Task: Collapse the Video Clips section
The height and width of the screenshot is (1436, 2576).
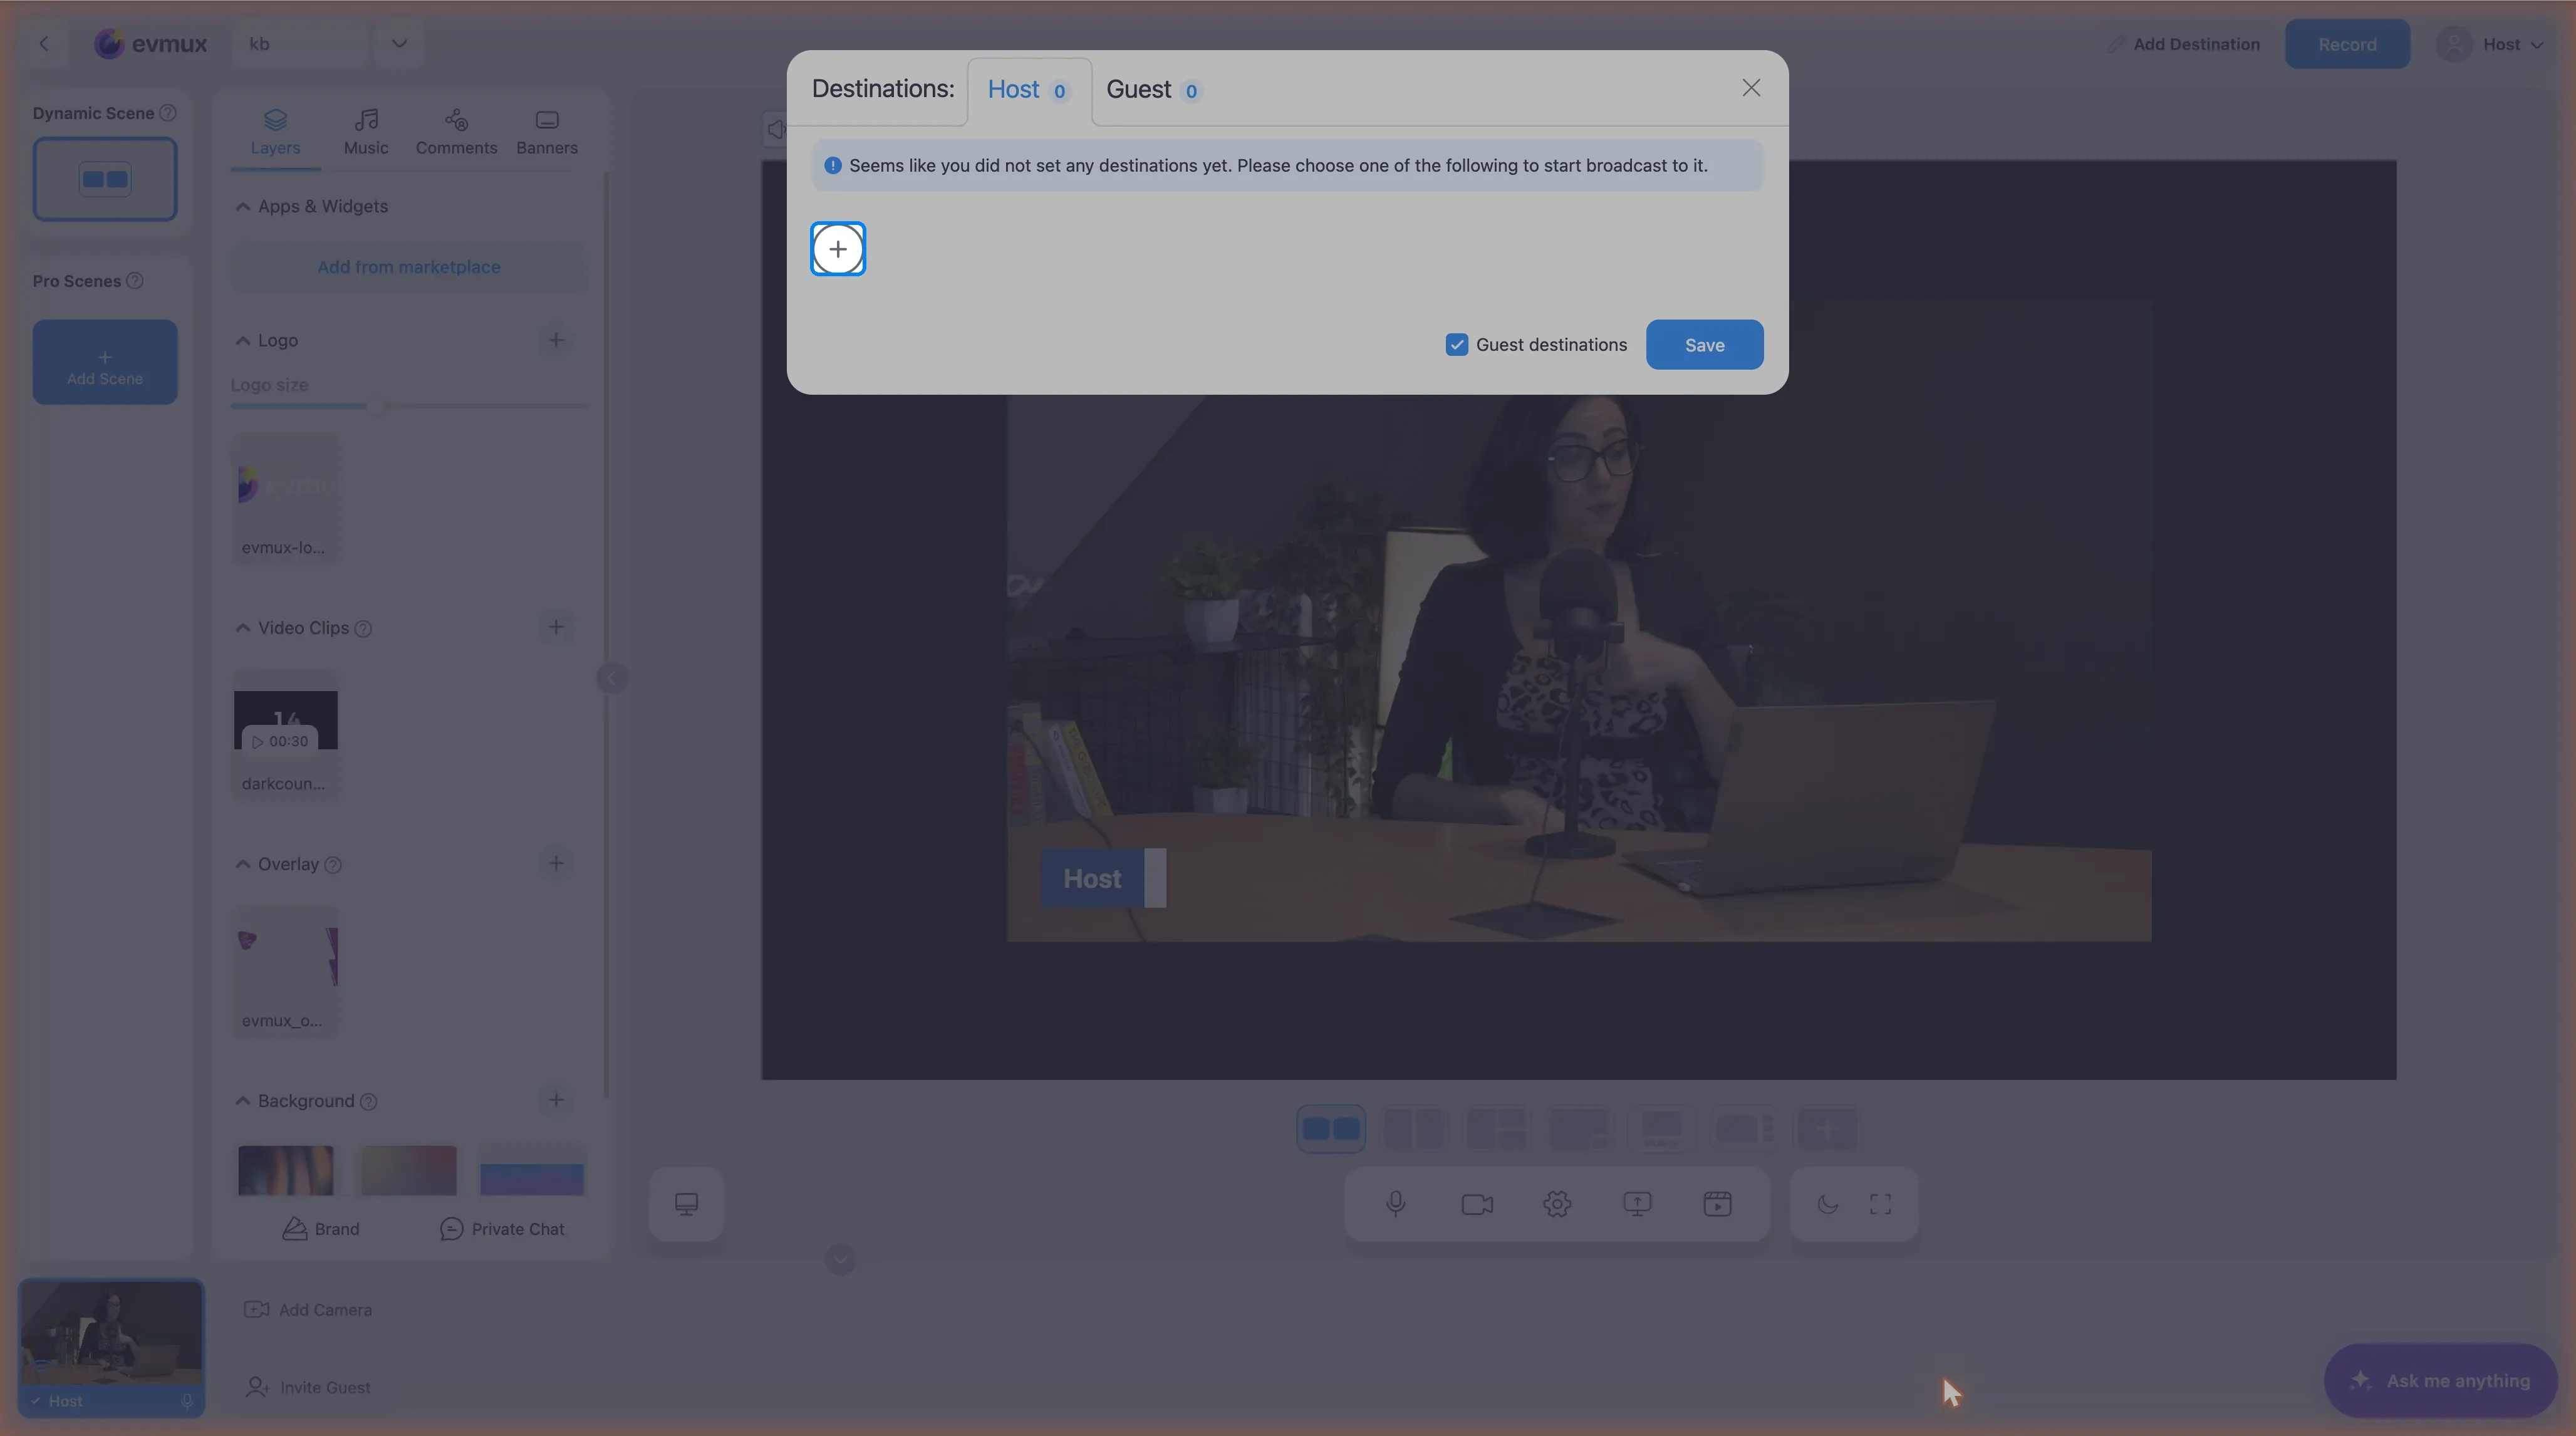Action: 242,627
